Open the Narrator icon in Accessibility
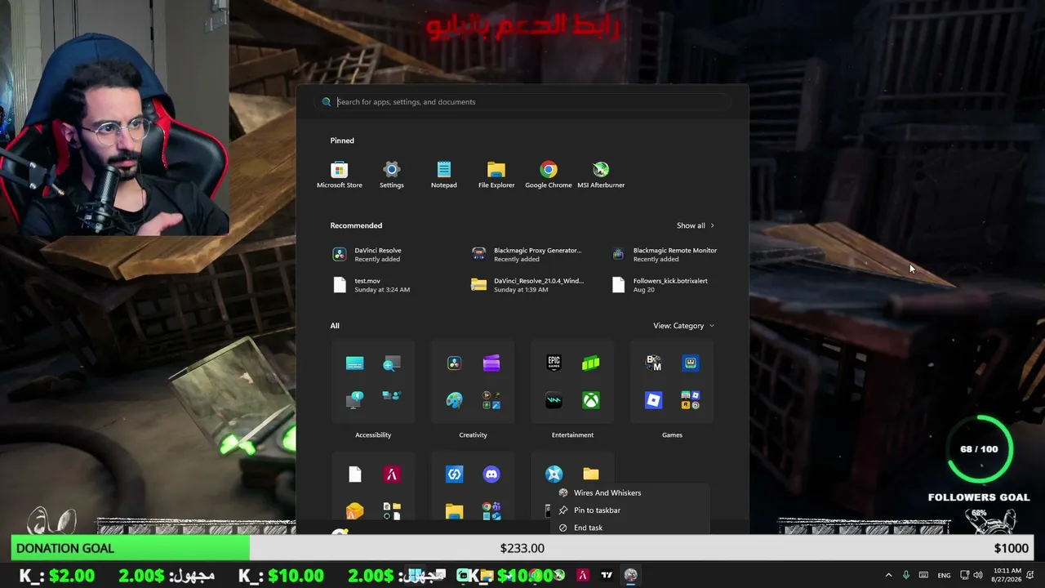This screenshot has height=588, width=1045. pyautogui.click(x=354, y=400)
